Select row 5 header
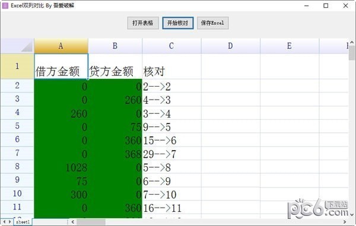 [17, 126]
